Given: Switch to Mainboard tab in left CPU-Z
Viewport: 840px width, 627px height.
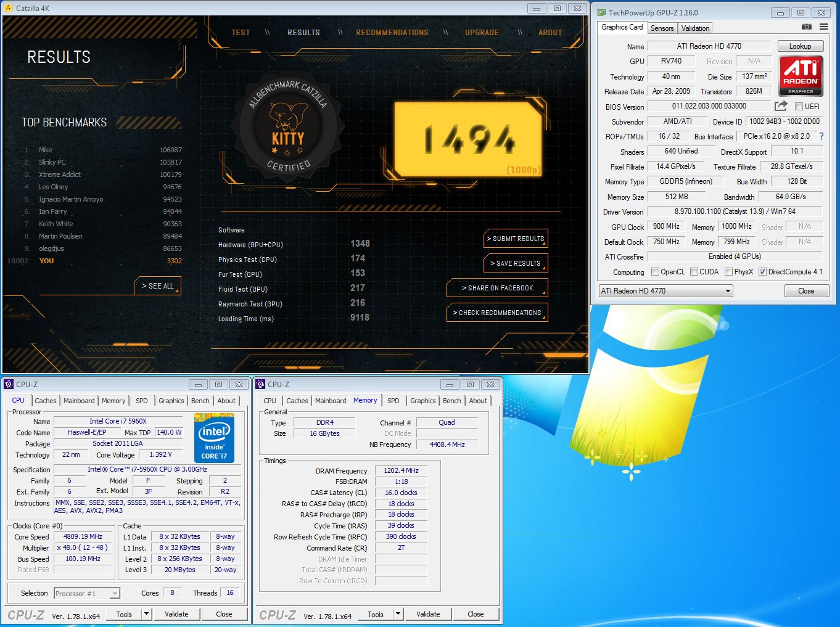Looking at the screenshot, I should [79, 401].
